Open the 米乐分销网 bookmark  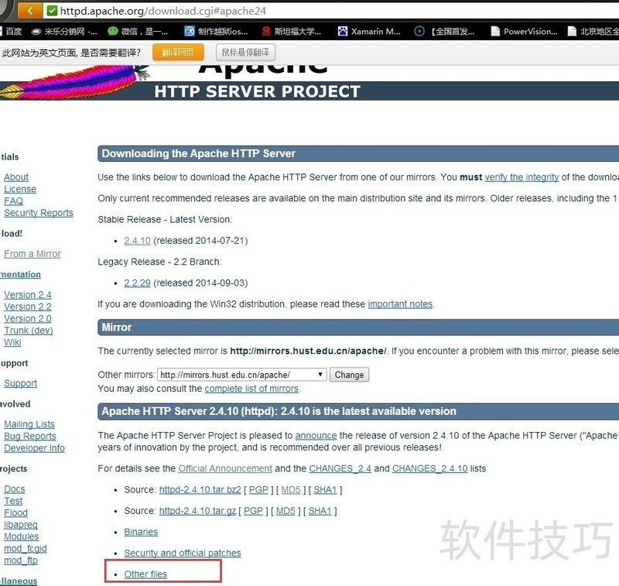click(x=64, y=32)
